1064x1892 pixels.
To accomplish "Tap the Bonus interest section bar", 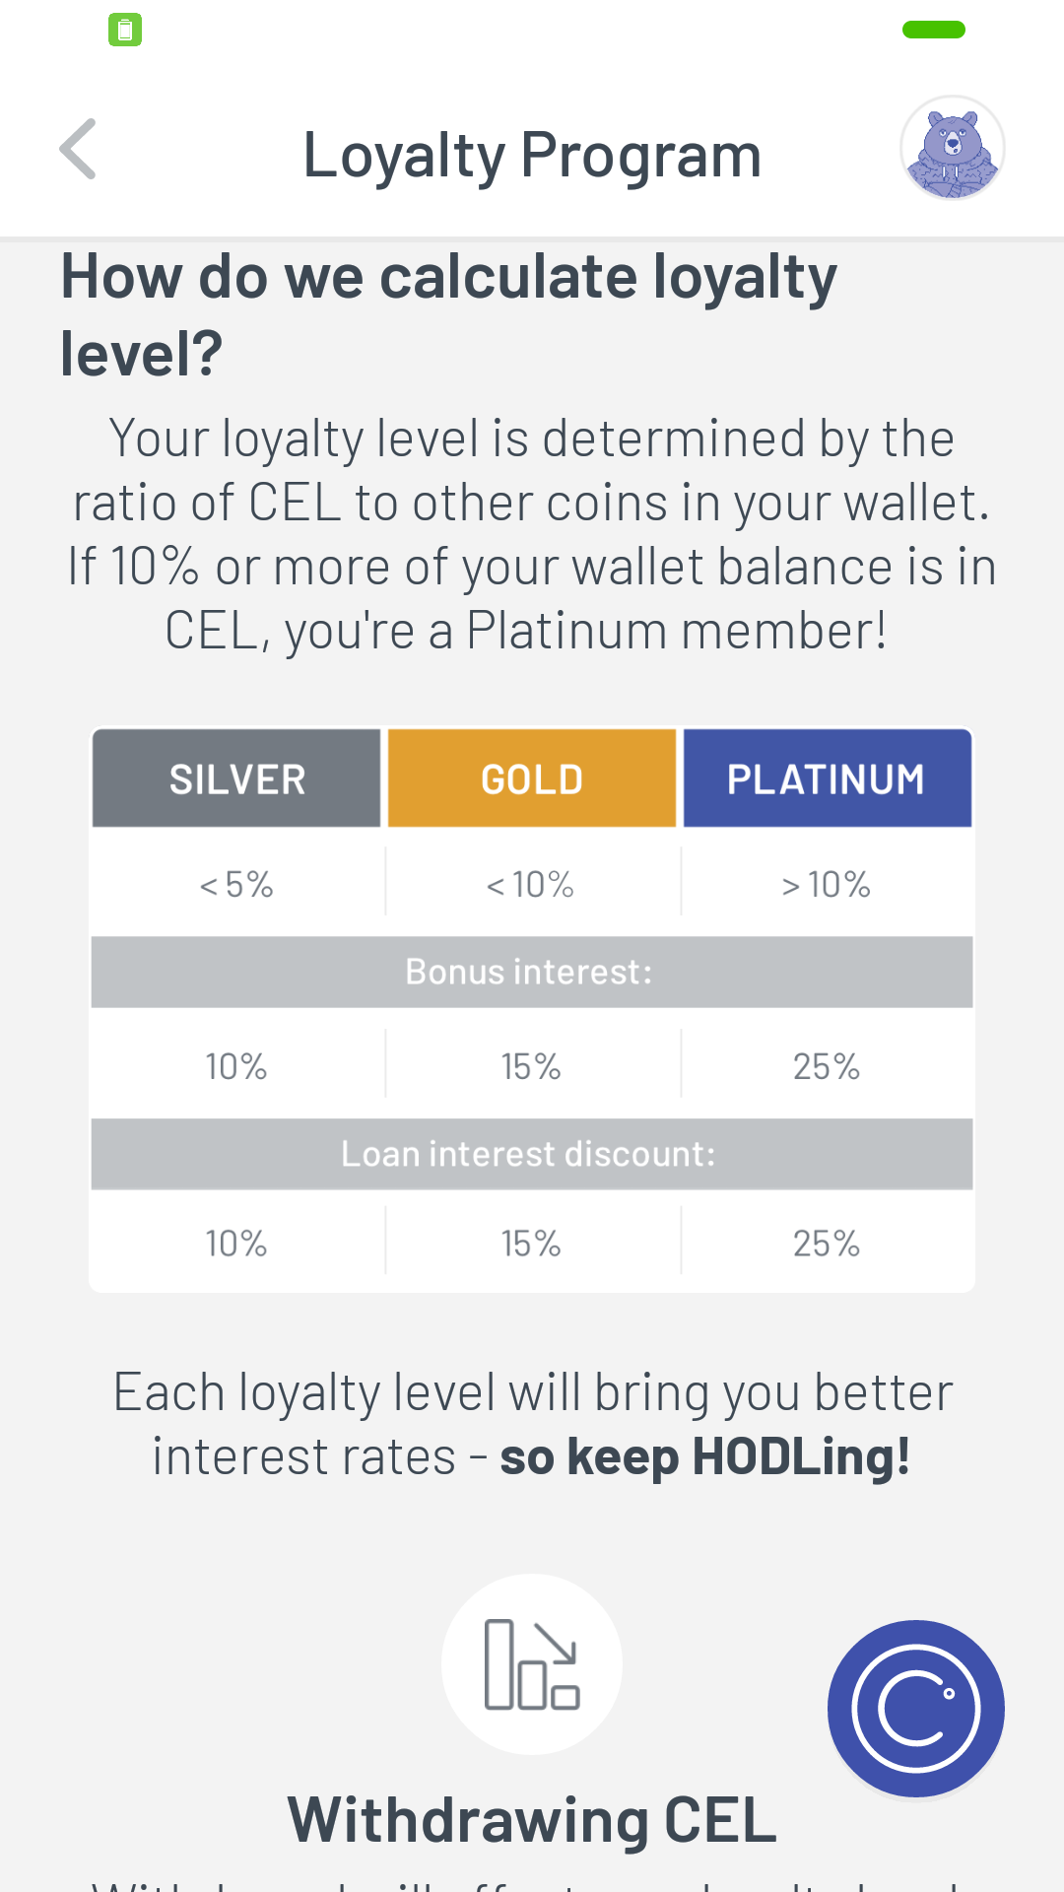I will tap(532, 973).
